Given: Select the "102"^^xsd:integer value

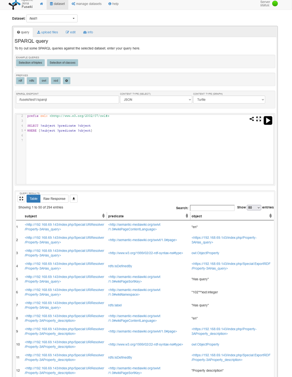Looking at the screenshot, I should tap(205, 292).
